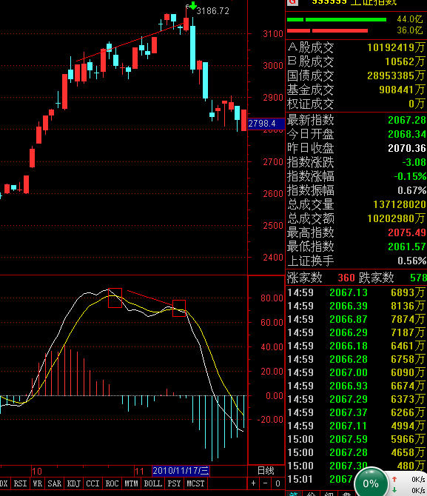Click the 指数涨幅 value -0.15%

[x=410, y=176]
